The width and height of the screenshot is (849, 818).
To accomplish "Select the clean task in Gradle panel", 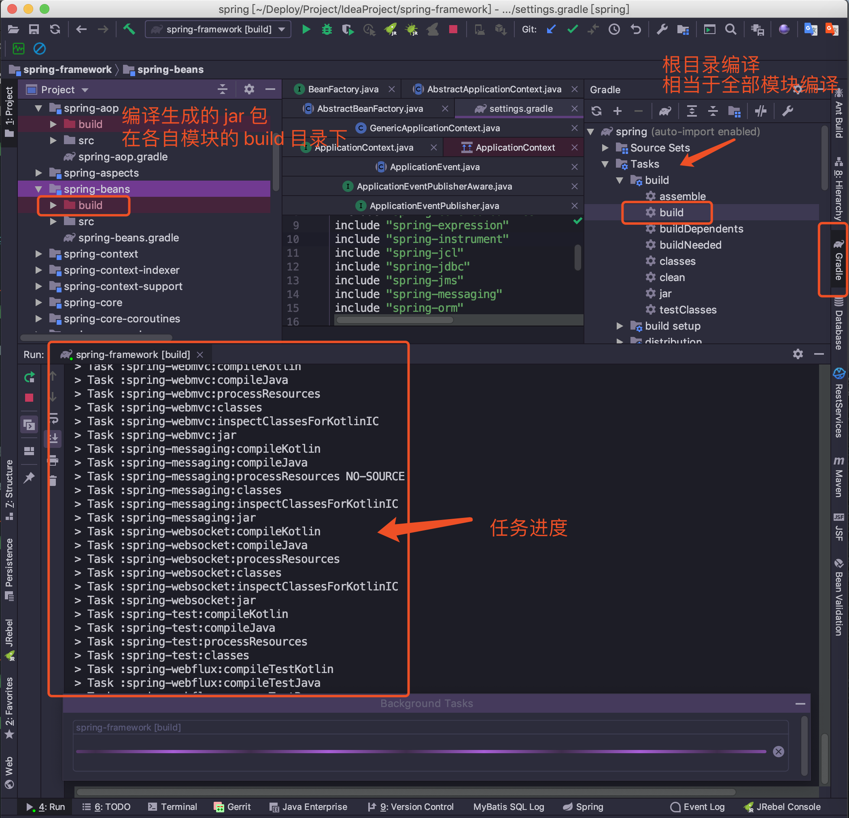I will pyautogui.click(x=671, y=277).
